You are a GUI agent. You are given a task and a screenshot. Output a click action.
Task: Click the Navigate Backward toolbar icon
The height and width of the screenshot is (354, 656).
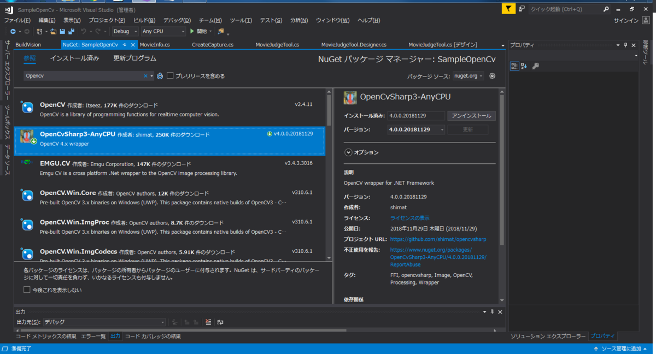tap(13, 31)
